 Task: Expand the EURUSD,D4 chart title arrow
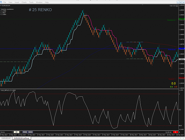point(1,6)
